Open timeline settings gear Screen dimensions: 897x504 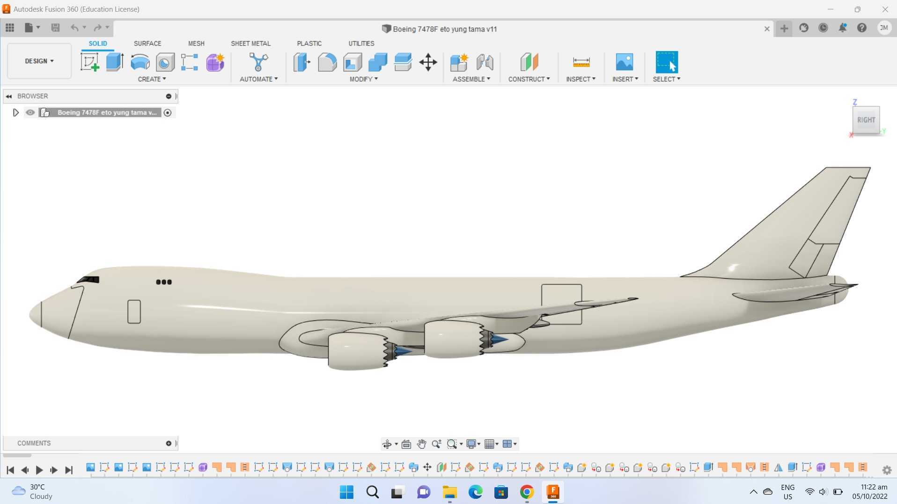[x=887, y=470]
